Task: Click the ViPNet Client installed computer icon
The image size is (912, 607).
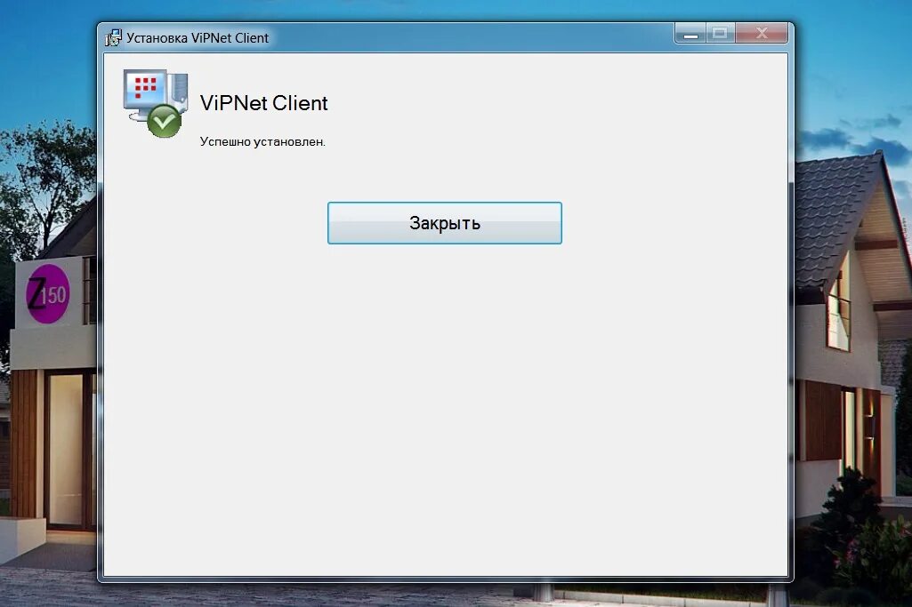Action: click(156, 103)
